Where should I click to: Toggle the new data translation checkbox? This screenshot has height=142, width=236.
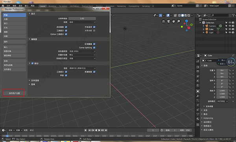point(94,72)
